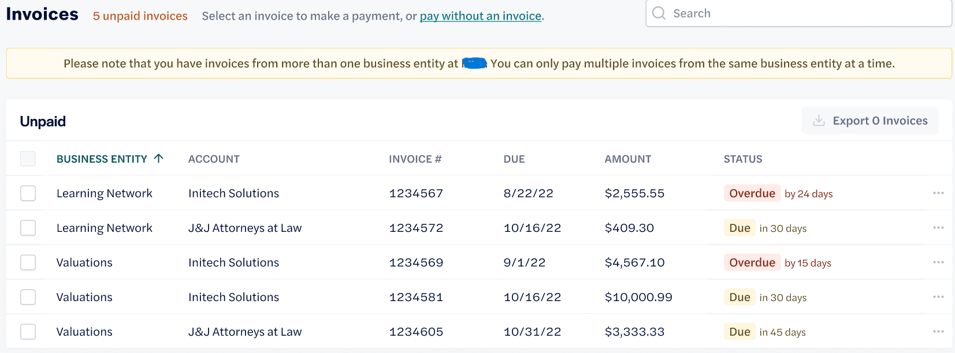This screenshot has width=955, height=353.
Task: Open the three-dot menu for invoice 1234605
Action: click(938, 332)
